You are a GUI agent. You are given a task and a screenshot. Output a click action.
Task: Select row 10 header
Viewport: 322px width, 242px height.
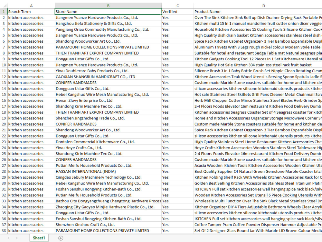(4, 65)
